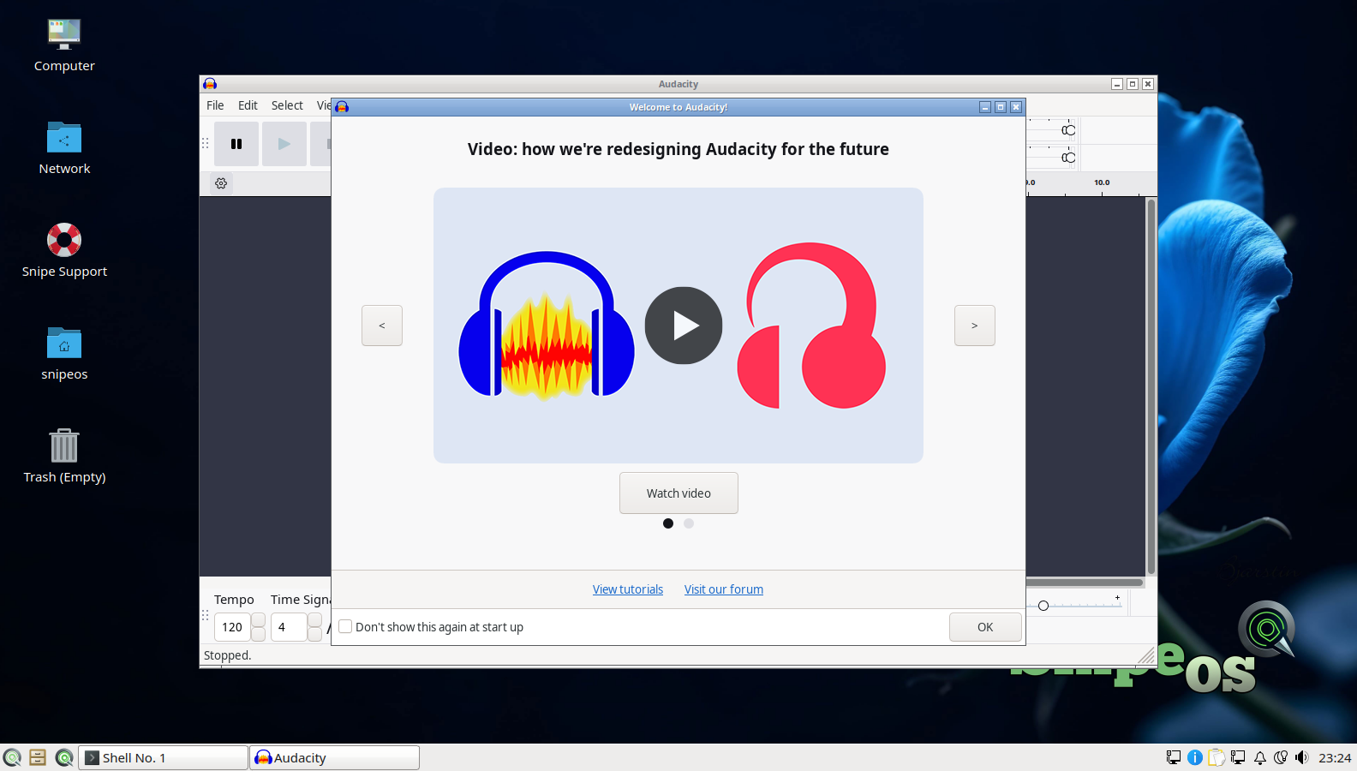Go to the previous welcome slide

pyautogui.click(x=382, y=326)
